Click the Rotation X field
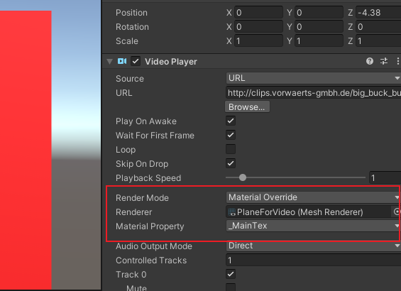 [258, 26]
